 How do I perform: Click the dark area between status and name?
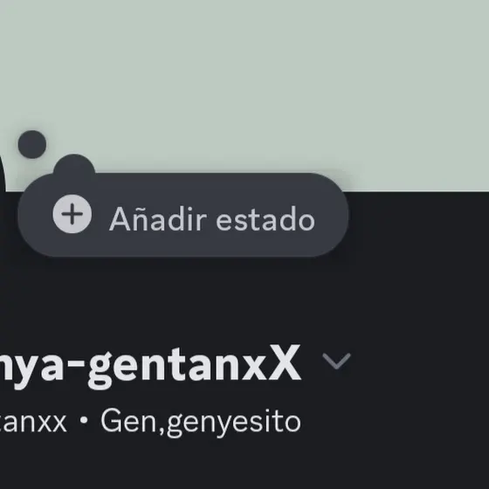click(x=244, y=300)
